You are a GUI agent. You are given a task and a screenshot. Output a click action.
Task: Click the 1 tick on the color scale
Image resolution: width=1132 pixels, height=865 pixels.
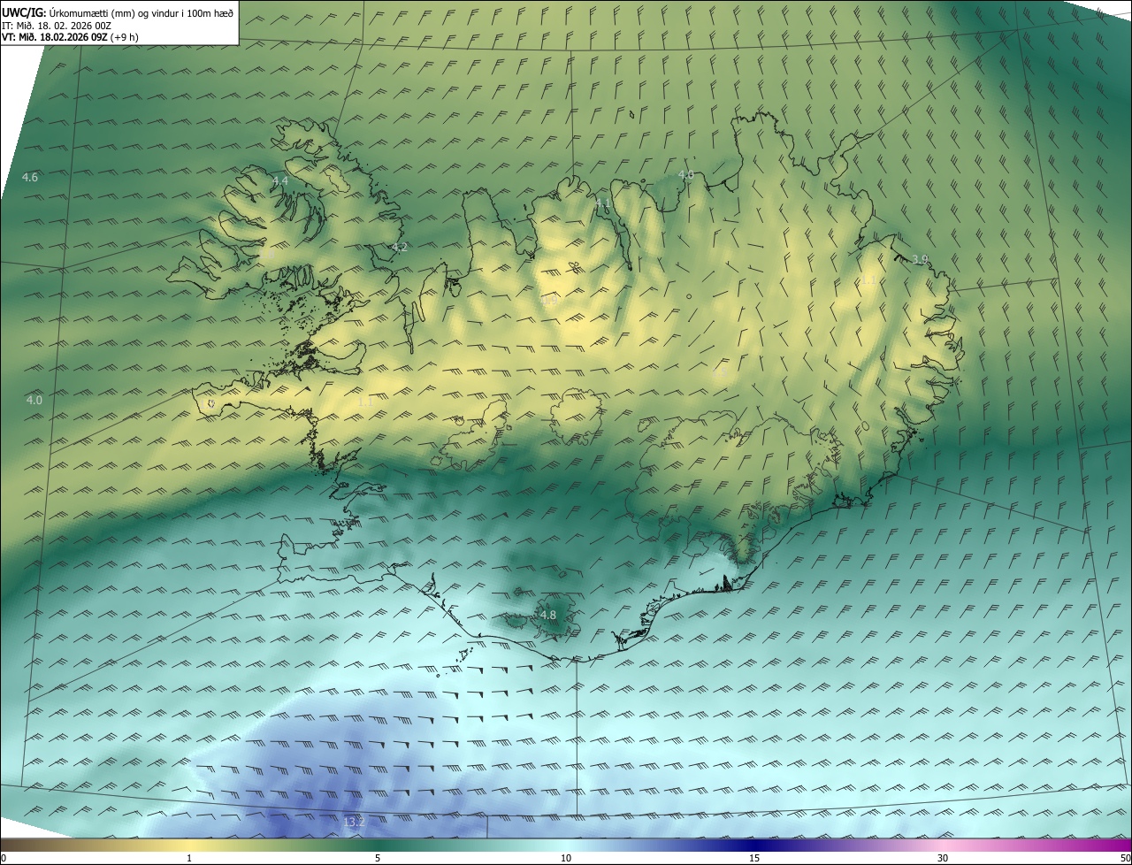click(x=189, y=858)
